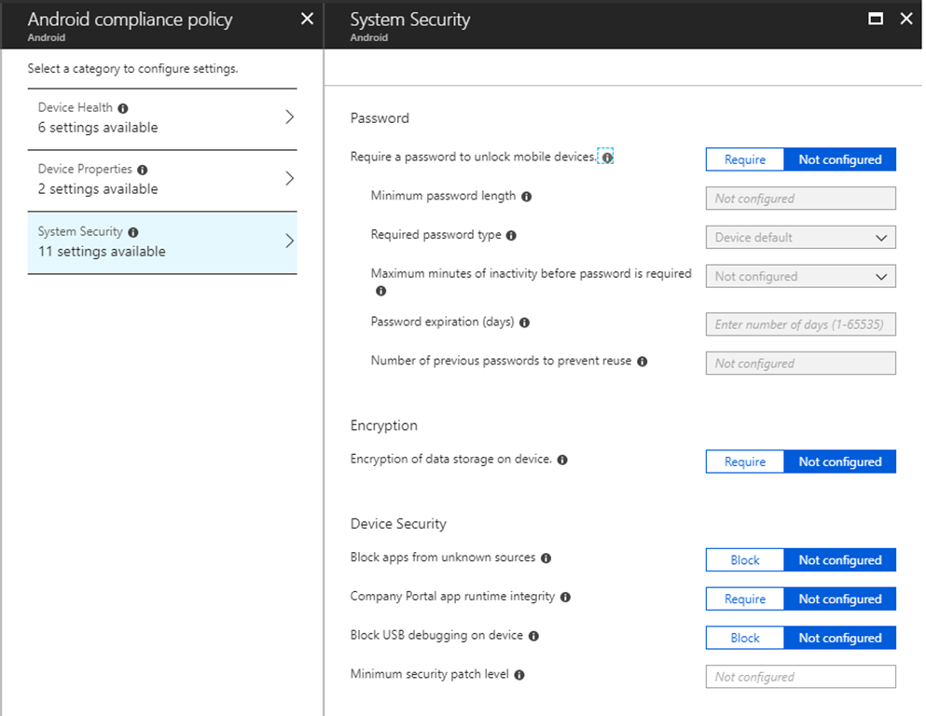The image size is (926, 716).
Task: Click info icon beside Required password type
Action: click(512, 236)
